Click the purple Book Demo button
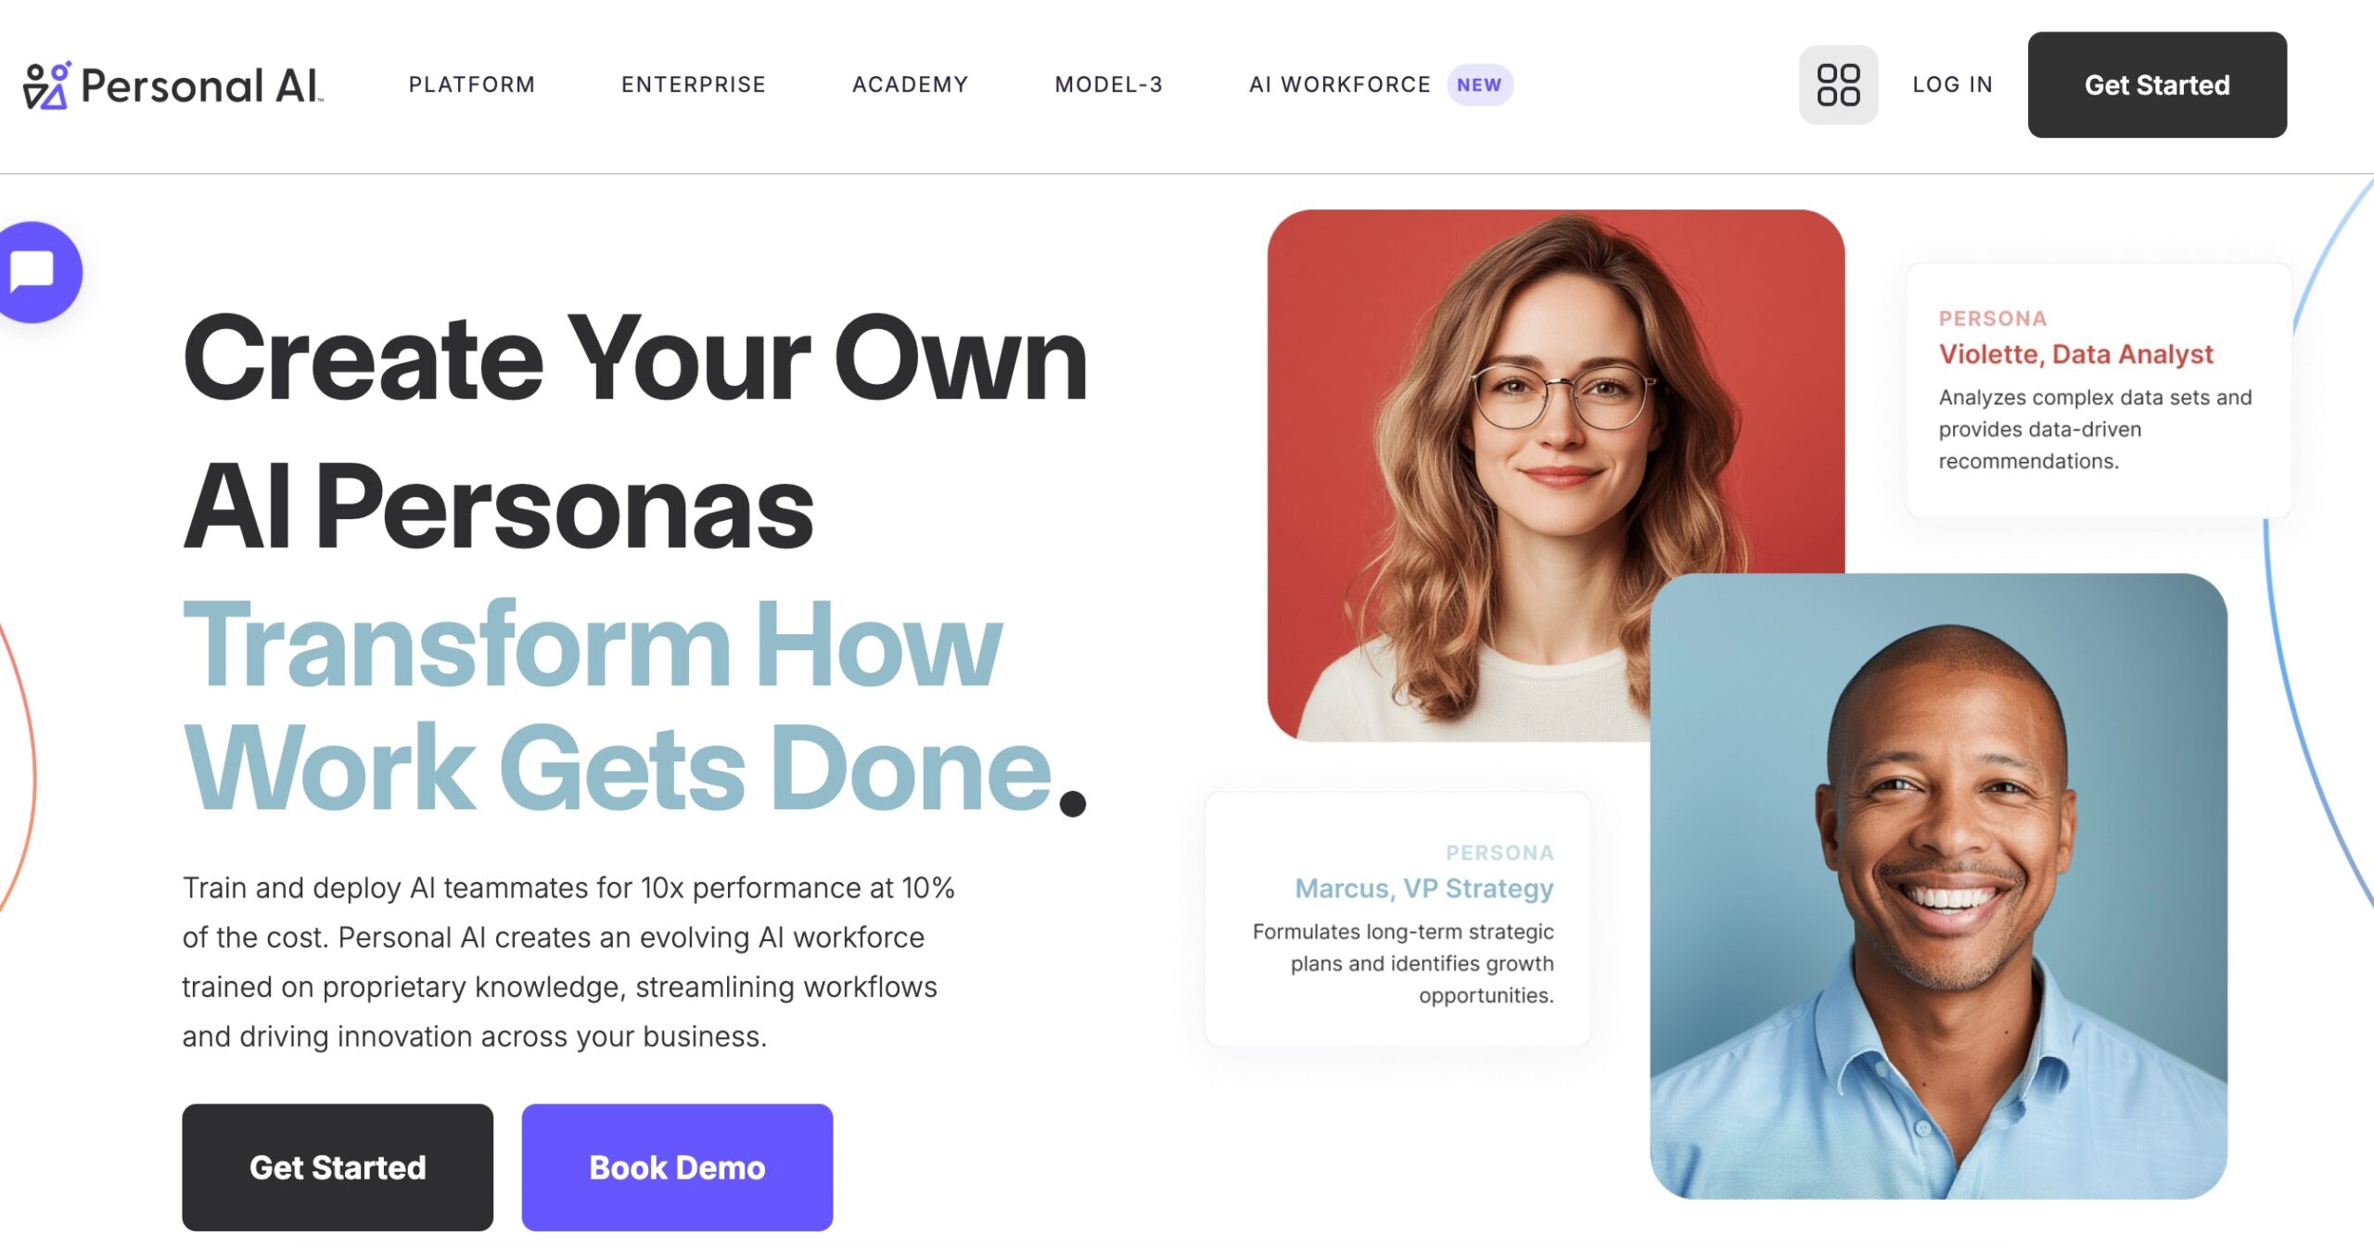This screenshot has height=1249, width=2374. (677, 1166)
